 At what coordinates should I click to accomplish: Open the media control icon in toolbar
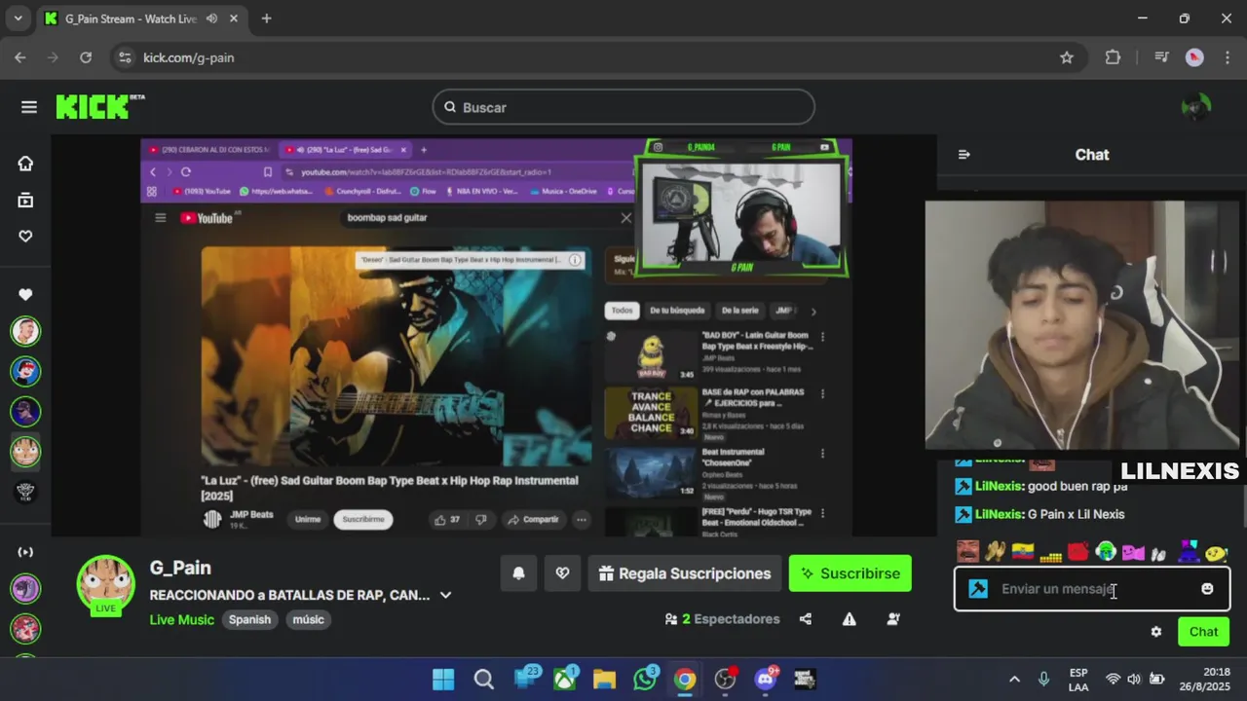click(x=1161, y=57)
